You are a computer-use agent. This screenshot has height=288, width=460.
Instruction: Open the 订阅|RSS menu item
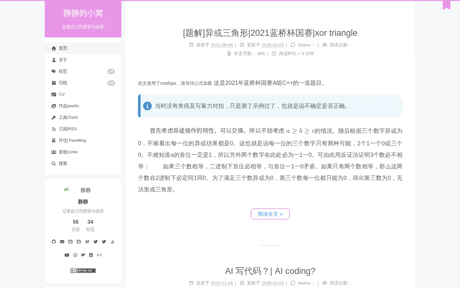(83, 129)
